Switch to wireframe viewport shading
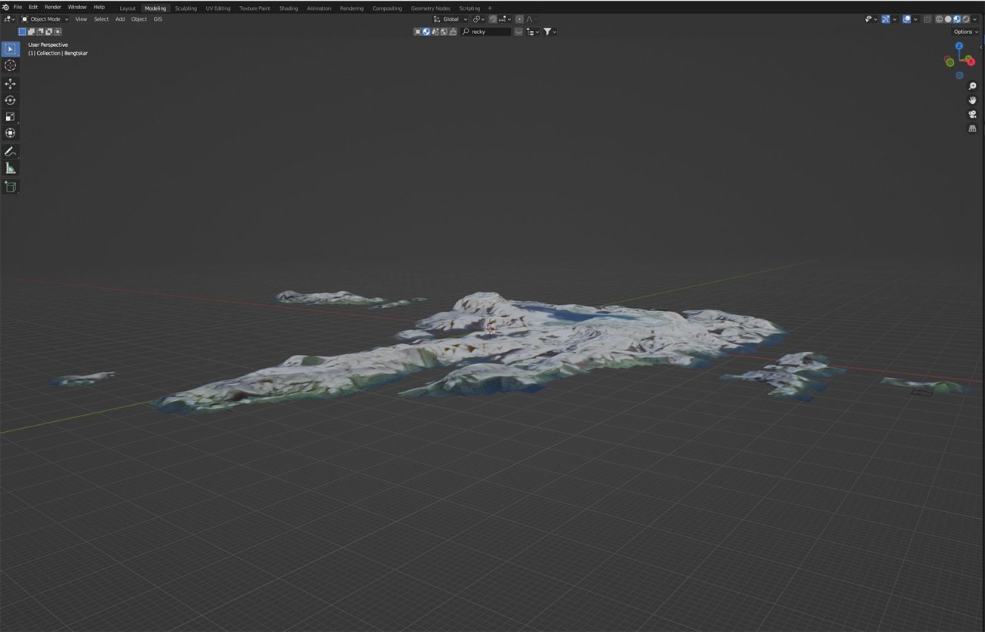985x632 pixels. [x=939, y=19]
